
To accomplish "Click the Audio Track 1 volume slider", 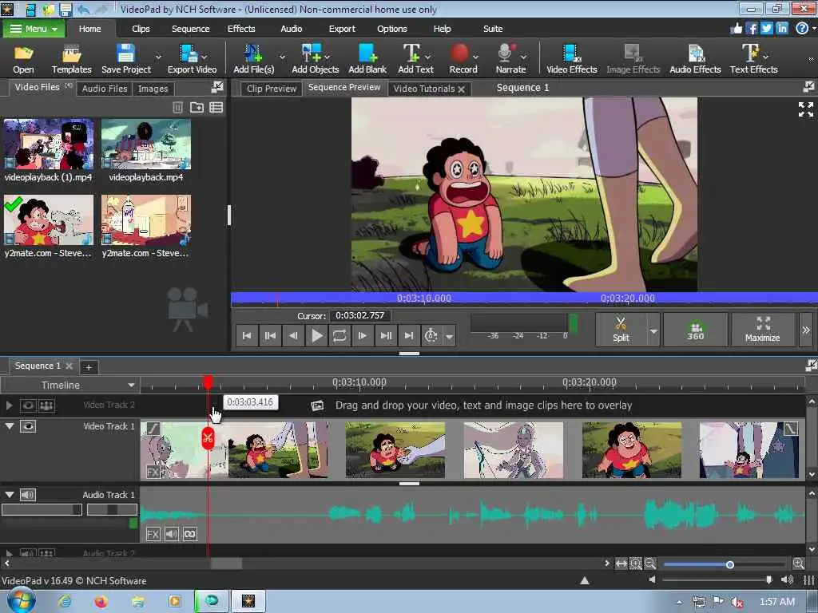I will pyautogui.click(x=42, y=509).
